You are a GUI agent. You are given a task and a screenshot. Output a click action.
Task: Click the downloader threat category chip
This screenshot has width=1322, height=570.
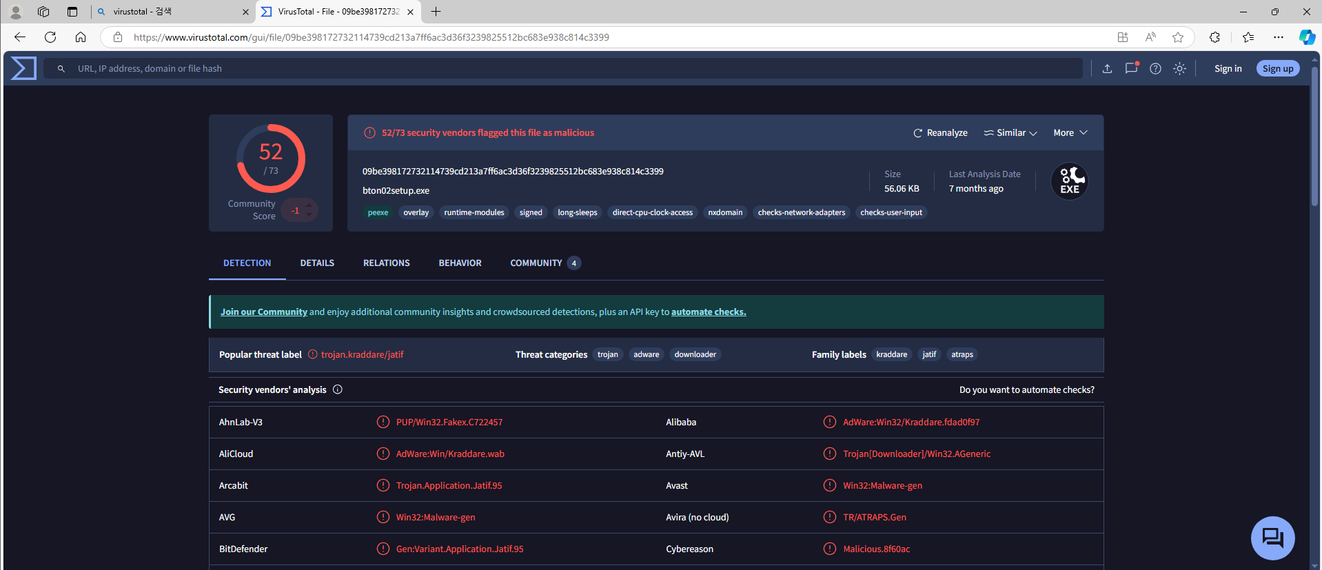695,354
